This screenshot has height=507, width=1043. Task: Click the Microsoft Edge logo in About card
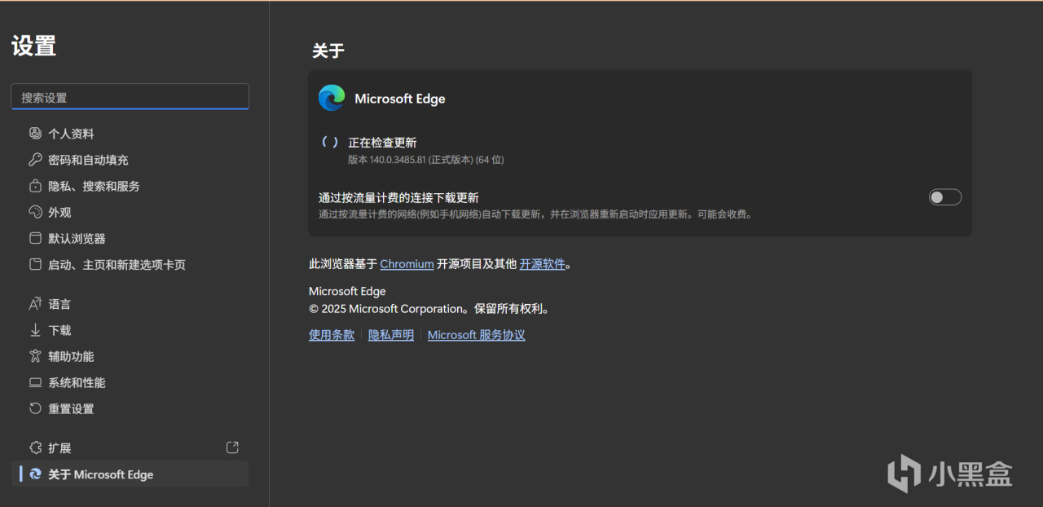(x=332, y=98)
